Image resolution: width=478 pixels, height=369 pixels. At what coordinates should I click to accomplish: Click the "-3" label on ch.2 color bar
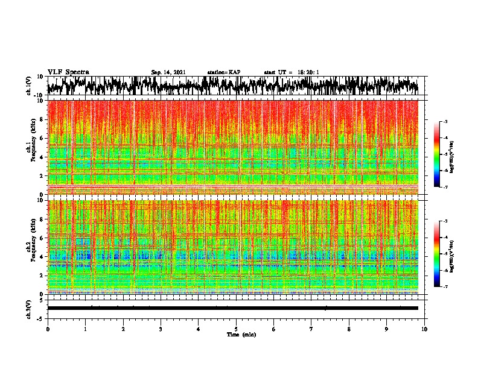tap(445, 221)
